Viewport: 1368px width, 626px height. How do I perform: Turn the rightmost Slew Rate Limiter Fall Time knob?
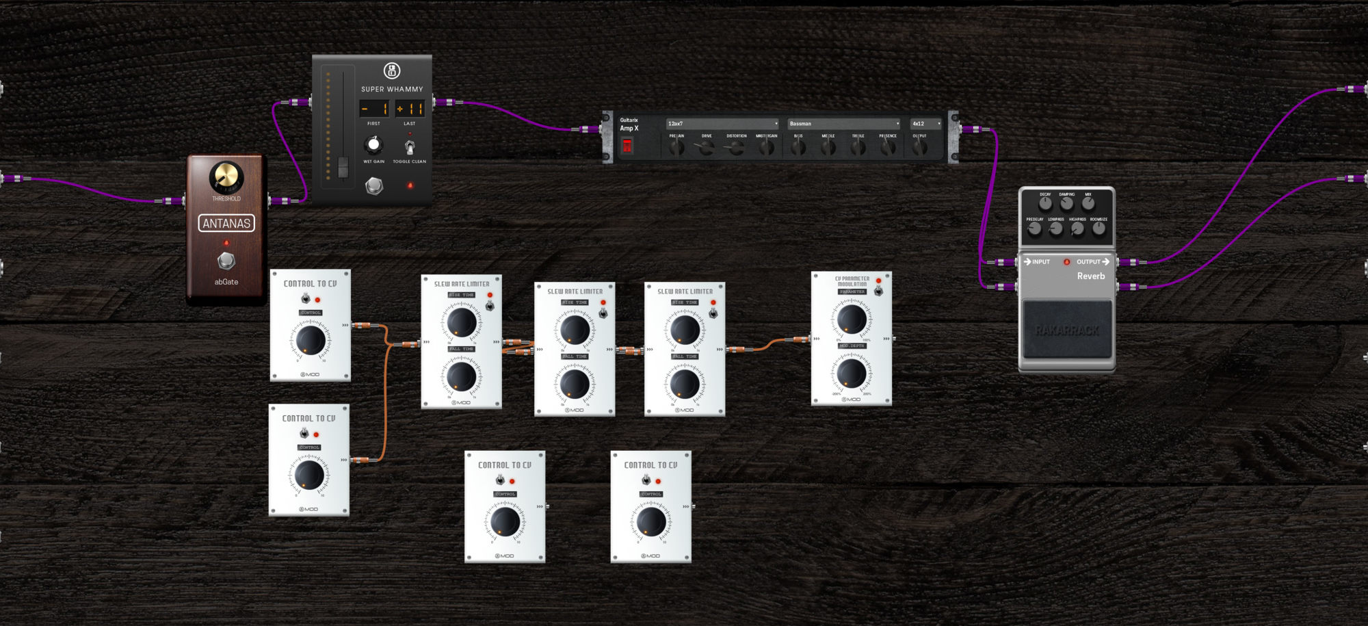coord(685,383)
